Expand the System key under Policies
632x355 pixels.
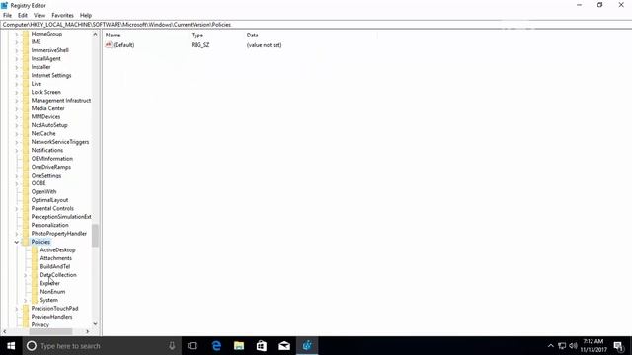click(x=26, y=300)
